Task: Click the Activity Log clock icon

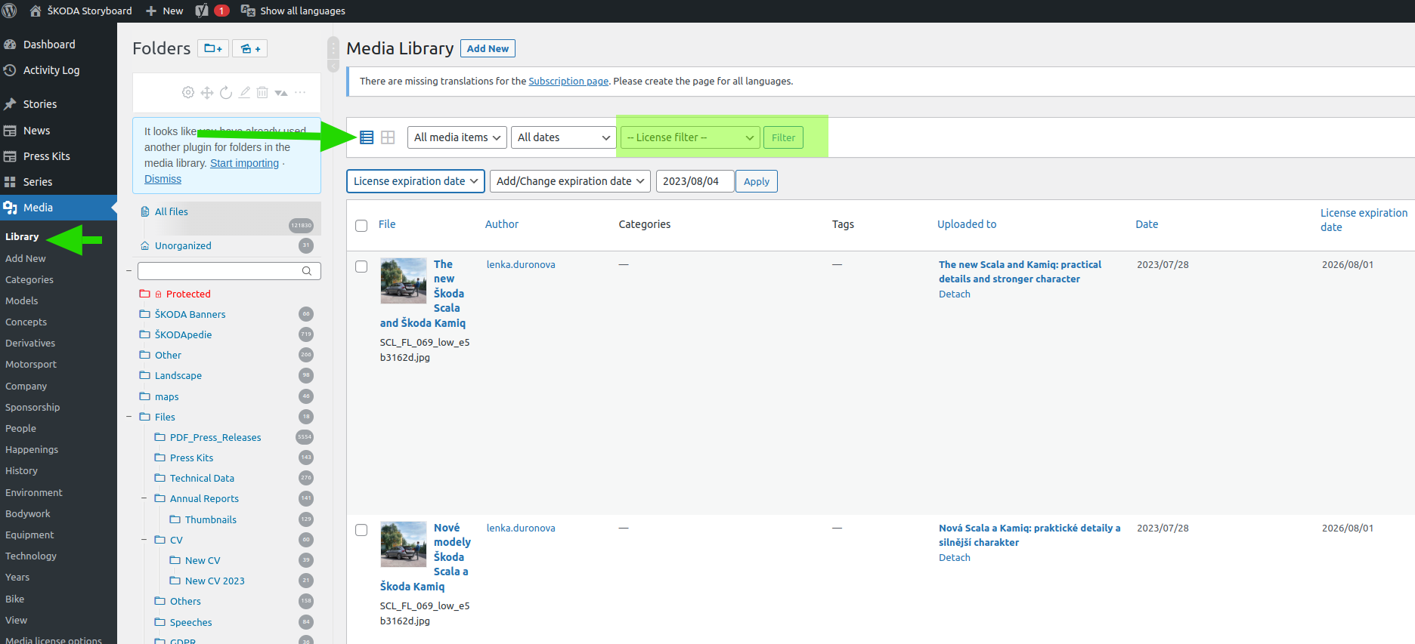Action: (x=10, y=70)
